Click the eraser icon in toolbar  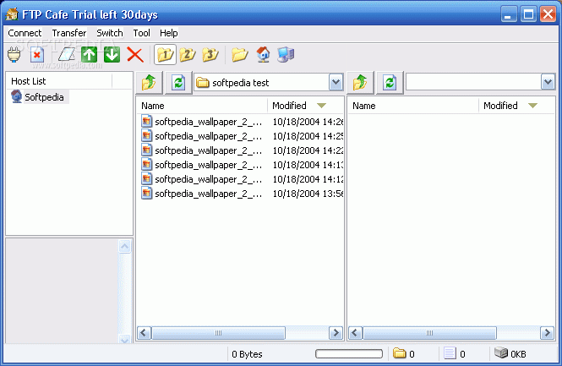click(67, 55)
